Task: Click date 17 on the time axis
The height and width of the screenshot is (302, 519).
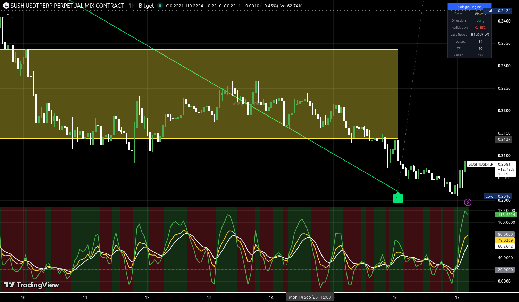Action: pyautogui.click(x=457, y=297)
